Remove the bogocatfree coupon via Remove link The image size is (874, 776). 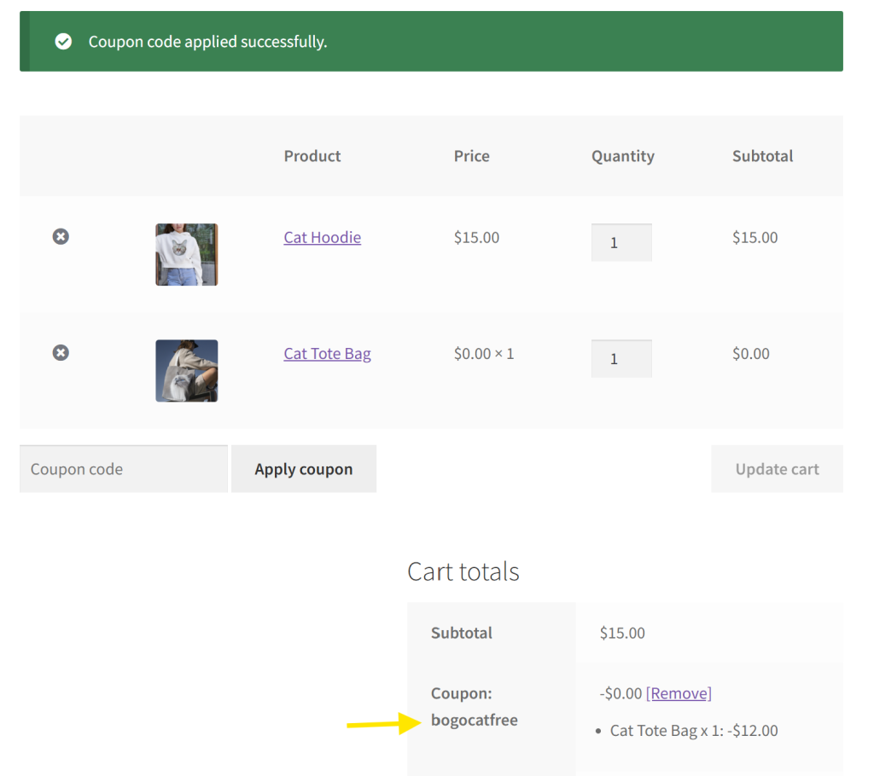click(x=679, y=693)
